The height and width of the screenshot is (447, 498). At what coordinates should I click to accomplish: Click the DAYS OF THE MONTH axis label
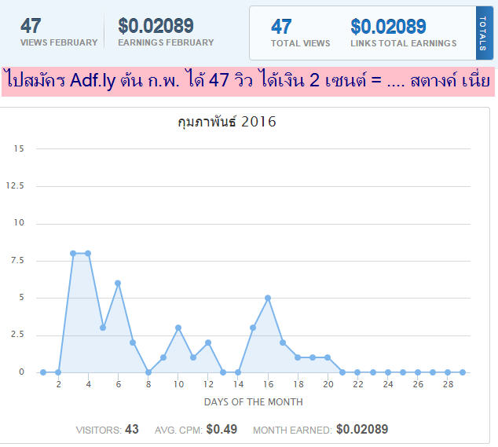click(253, 402)
